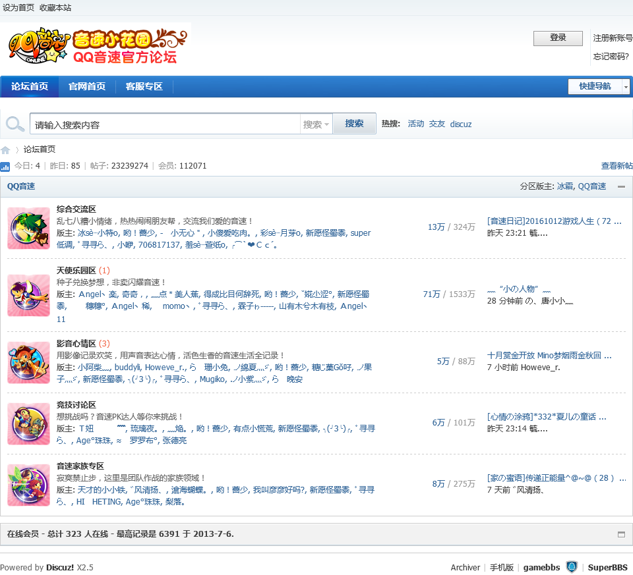The height and width of the screenshot is (575, 633).
Task: Open the 综合交流区 forum title
Action: pos(76,209)
